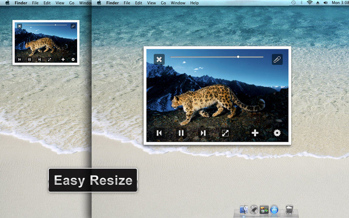Open the Trash in the Dock
The image size is (349, 218).
click(289, 210)
